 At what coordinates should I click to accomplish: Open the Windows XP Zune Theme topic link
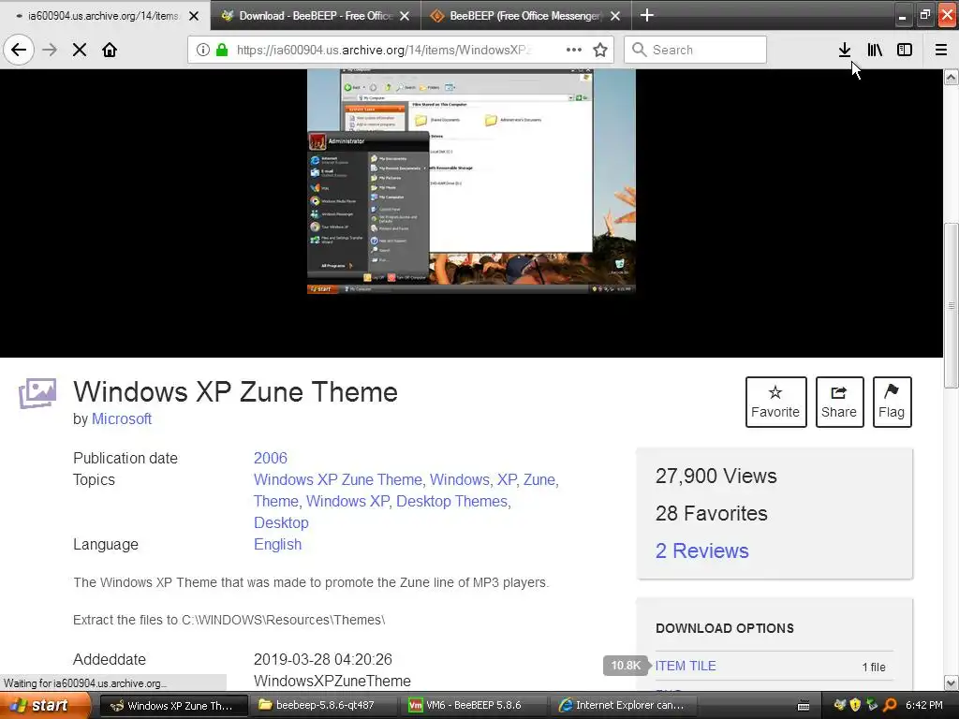coord(337,479)
